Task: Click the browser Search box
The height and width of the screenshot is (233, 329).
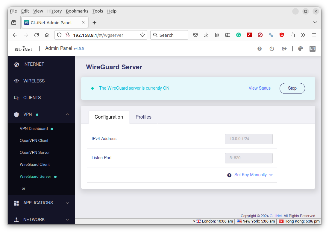Action: [x=169, y=35]
